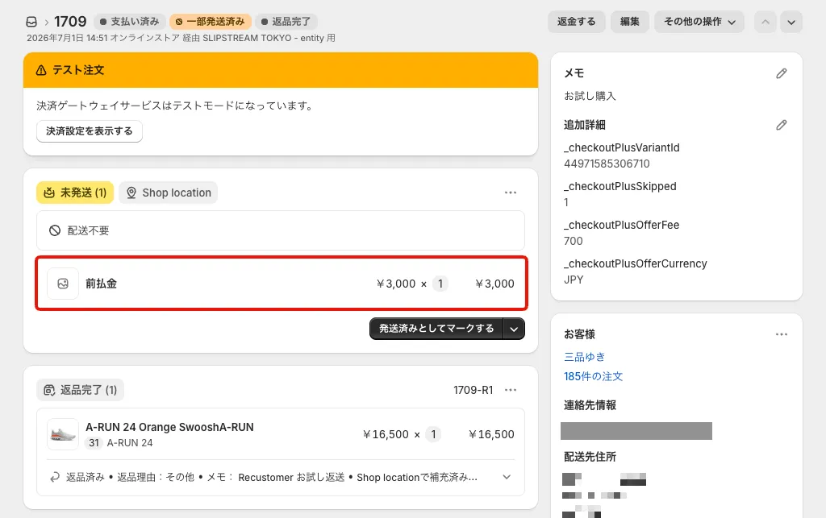Image resolution: width=826 pixels, height=518 pixels.
Task: Click the Shop location pin icon
Action: pos(131,193)
